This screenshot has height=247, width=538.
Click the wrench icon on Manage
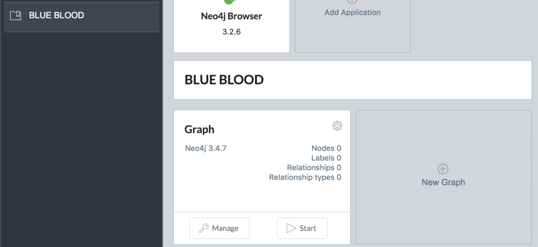204,228
